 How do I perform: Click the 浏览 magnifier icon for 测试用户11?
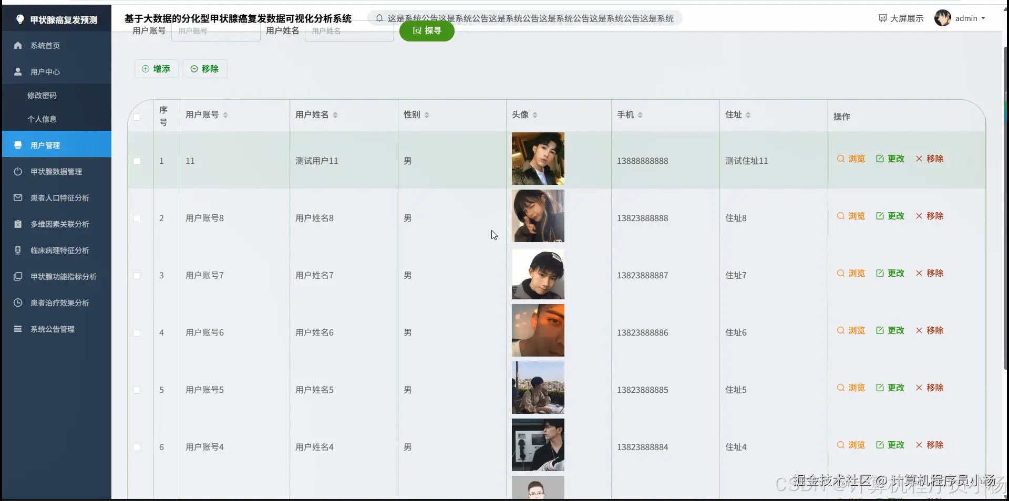coord(841,159)
